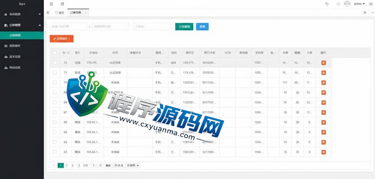
Task: Click the phone cell 1337... in row 70
Action: 260,83
